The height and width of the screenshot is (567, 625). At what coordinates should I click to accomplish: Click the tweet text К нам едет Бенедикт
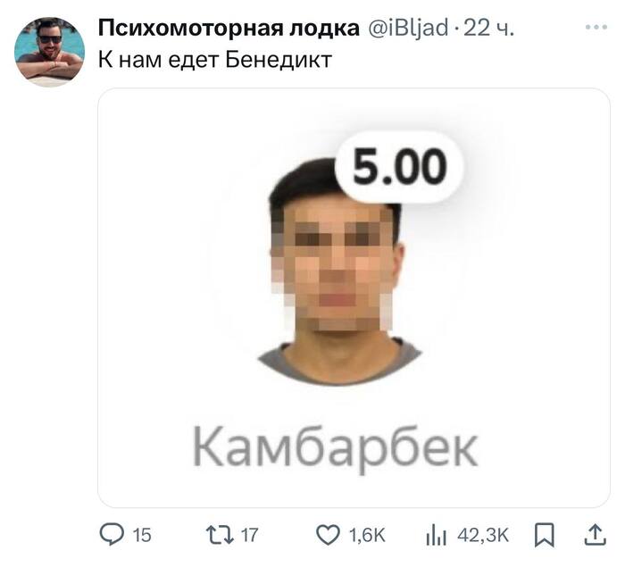tap(215, 60)
